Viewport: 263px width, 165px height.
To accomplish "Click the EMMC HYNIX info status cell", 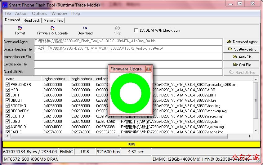I will (x=206, y=159).
